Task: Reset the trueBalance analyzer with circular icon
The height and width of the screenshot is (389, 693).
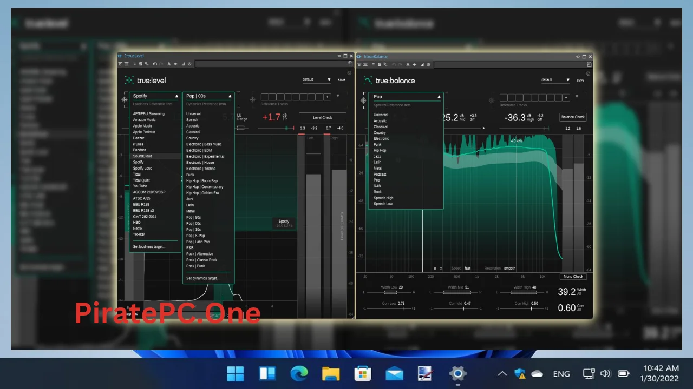Action: (441, 269)
